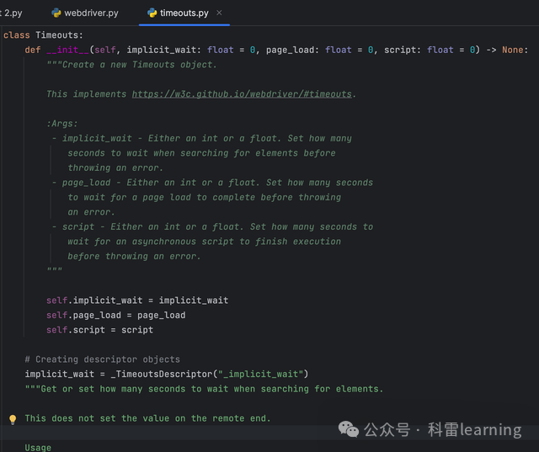Click 'wait for an asynchronous script' line
Viewport: 539px width, 452px height.
204,242
